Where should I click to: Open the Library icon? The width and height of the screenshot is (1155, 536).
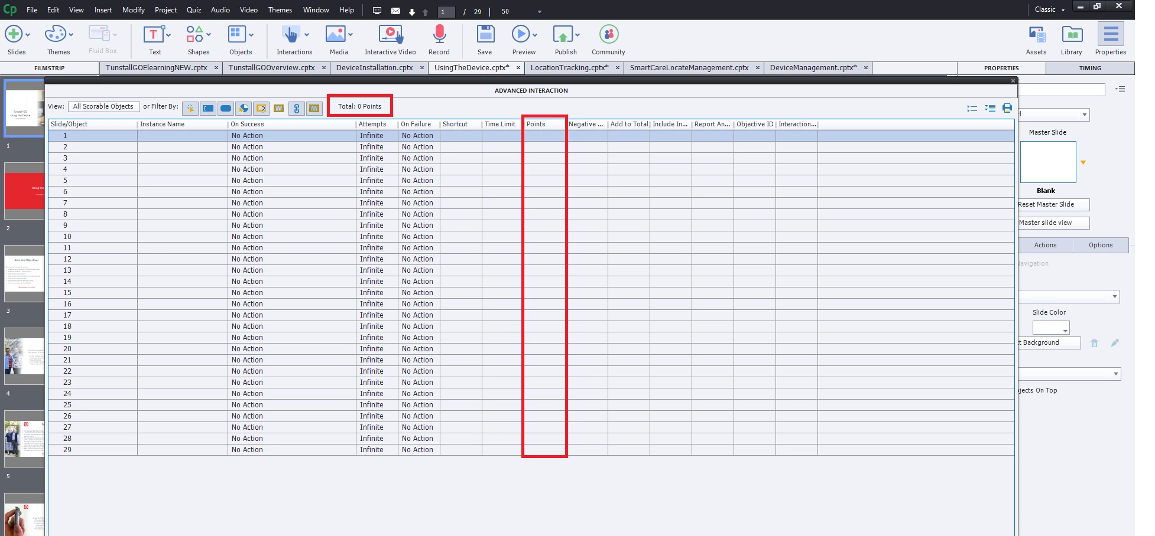click(x=1072, y=35)
